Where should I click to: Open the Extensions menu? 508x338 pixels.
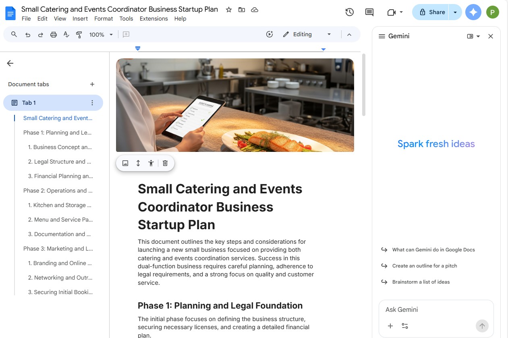[153, 19]
